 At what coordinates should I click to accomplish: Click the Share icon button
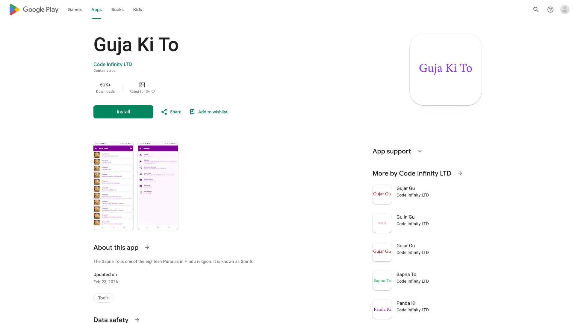(164, 112)
